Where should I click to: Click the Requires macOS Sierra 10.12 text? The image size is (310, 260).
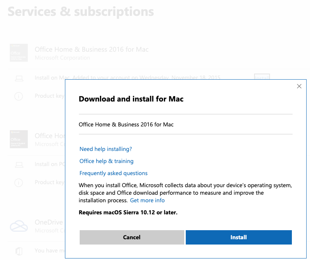tap(128, 212)
